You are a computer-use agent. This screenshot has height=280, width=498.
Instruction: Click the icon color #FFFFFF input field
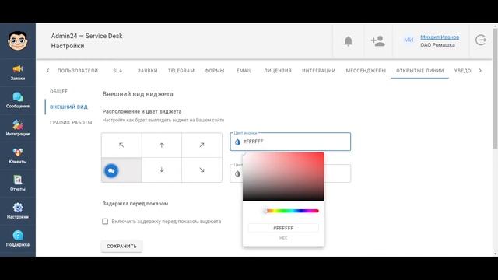(x=290, y=142)
